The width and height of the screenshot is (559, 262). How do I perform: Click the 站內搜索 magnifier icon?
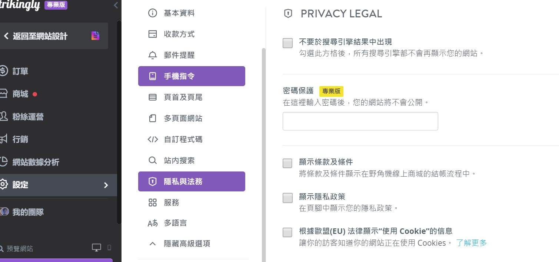[x=152, y=160]
